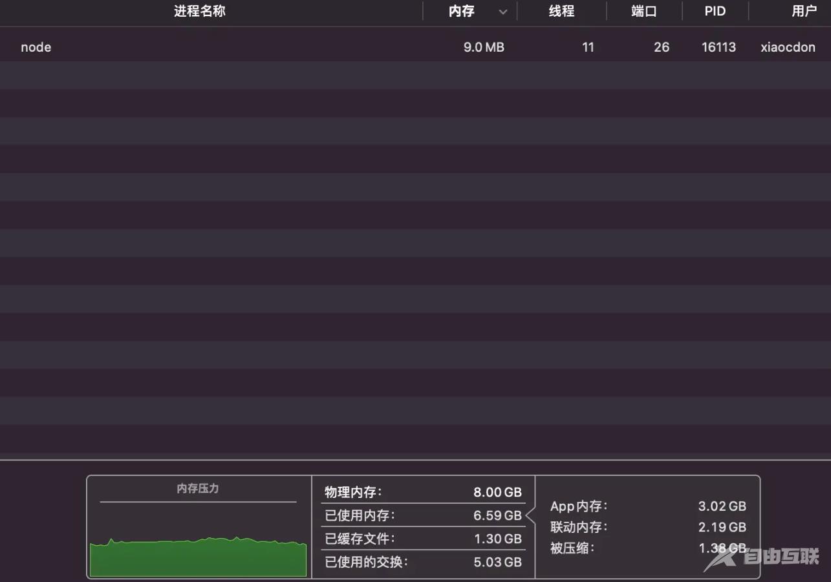Screen dimensions: 831x582
Task: Click the 内存压力 title label
Action: click(198, 488)
